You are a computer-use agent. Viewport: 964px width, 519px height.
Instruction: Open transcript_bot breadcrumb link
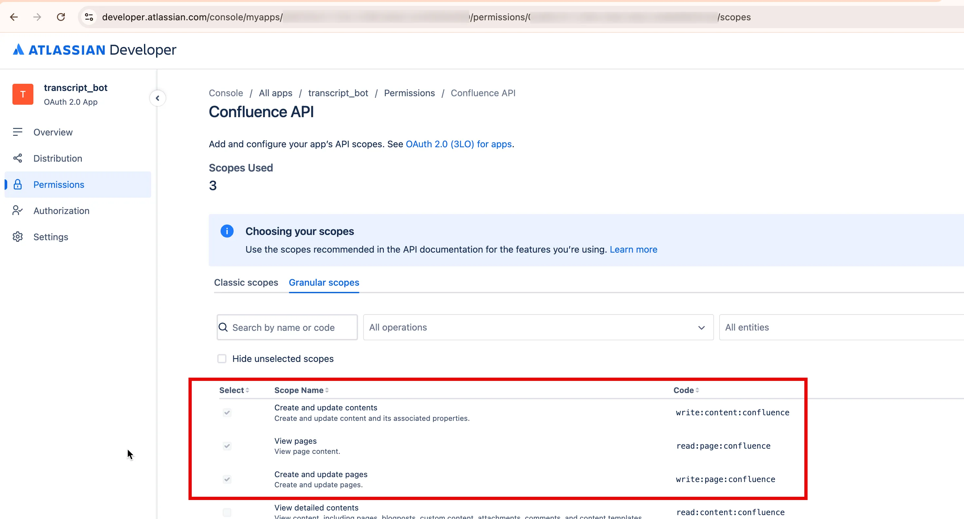[x=338, y=93]
